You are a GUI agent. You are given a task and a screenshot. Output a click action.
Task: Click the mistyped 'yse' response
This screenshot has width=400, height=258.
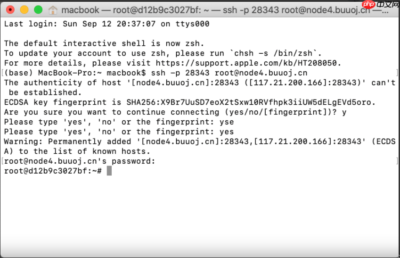click(226, 122)
